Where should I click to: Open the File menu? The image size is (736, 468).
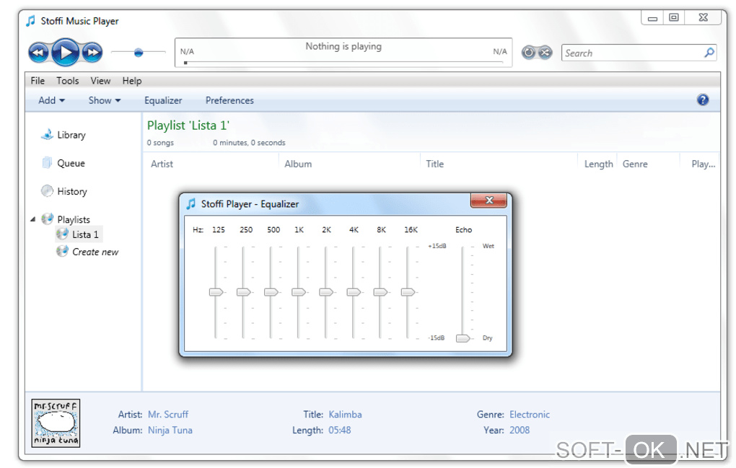(38, 81)
